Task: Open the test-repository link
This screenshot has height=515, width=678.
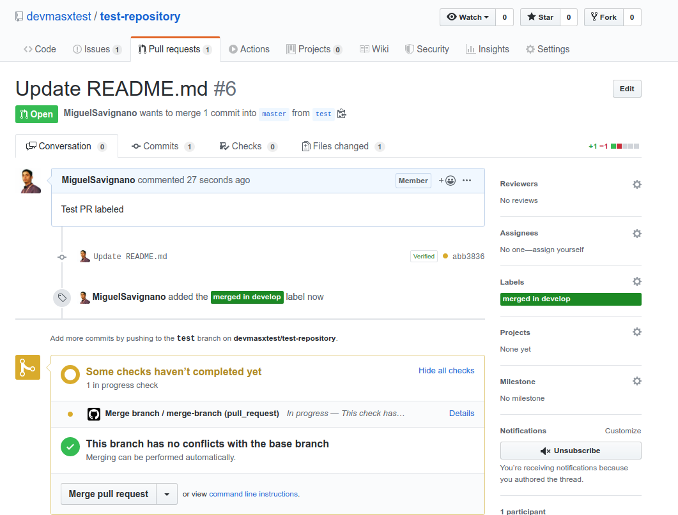Action: (140, 17)
